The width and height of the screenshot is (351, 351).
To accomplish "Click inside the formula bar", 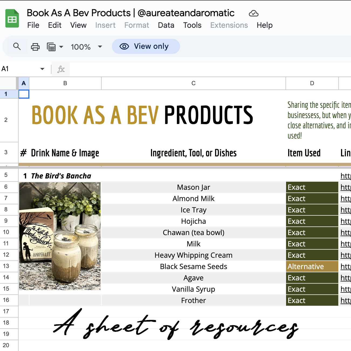I will 189,69.
